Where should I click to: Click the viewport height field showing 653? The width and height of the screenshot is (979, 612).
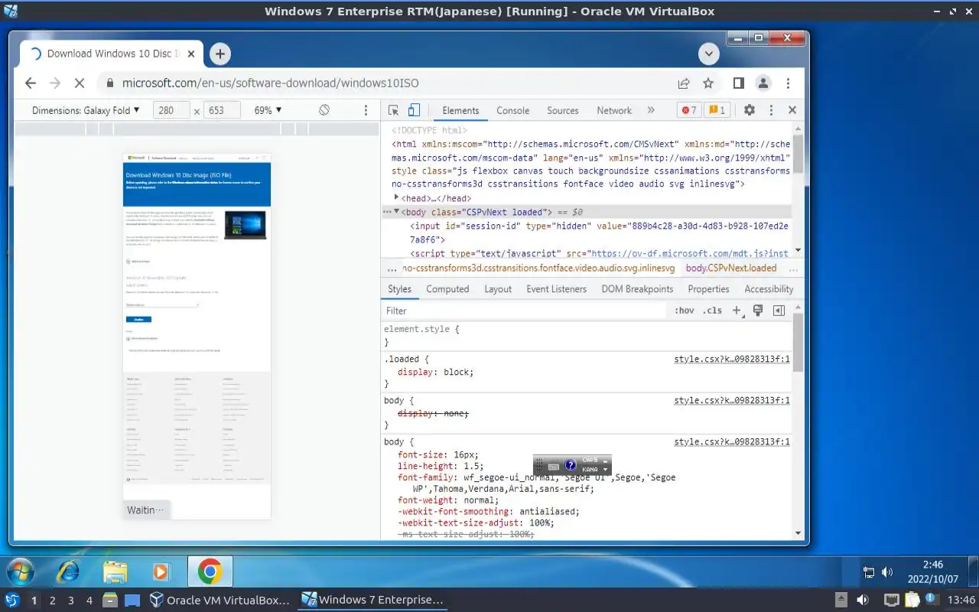click(x=222, y=110)
